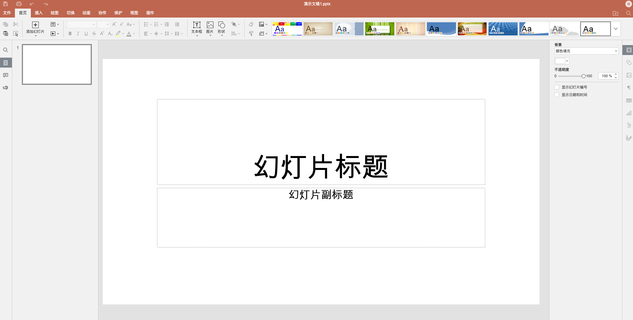The height and width of the screenshot is (320, 633).
Task: Click the select all icon
Action: coord(16,33)
